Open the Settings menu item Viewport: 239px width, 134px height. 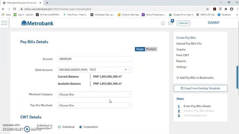click(x=181, y=67)
